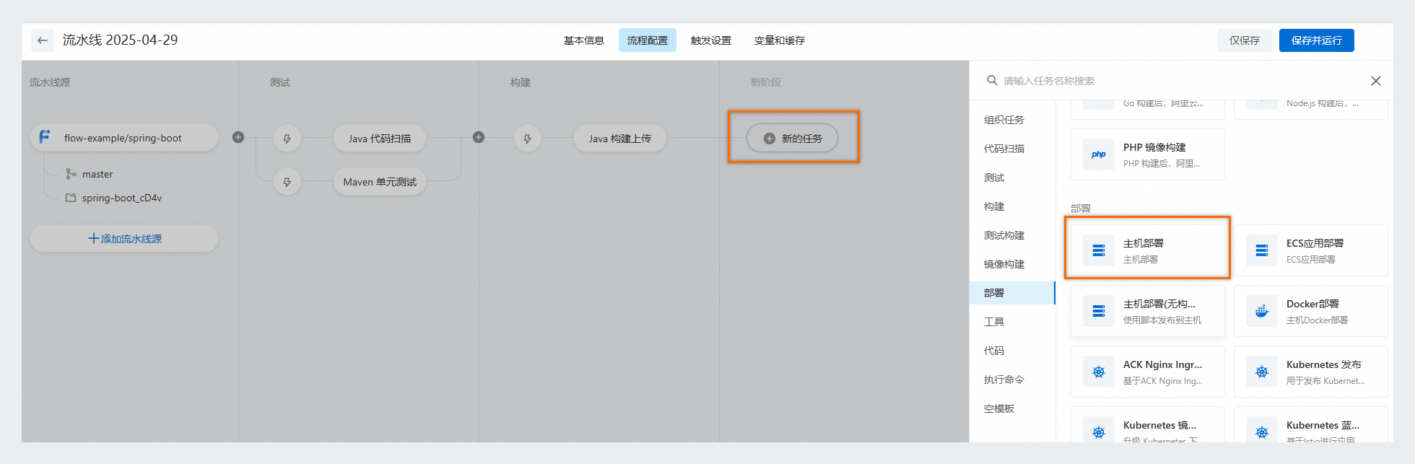Viewport: 1415px width, 464px height.
Task: Choose the ECS应用部署 task title
Action: (x=1315, y=243)
